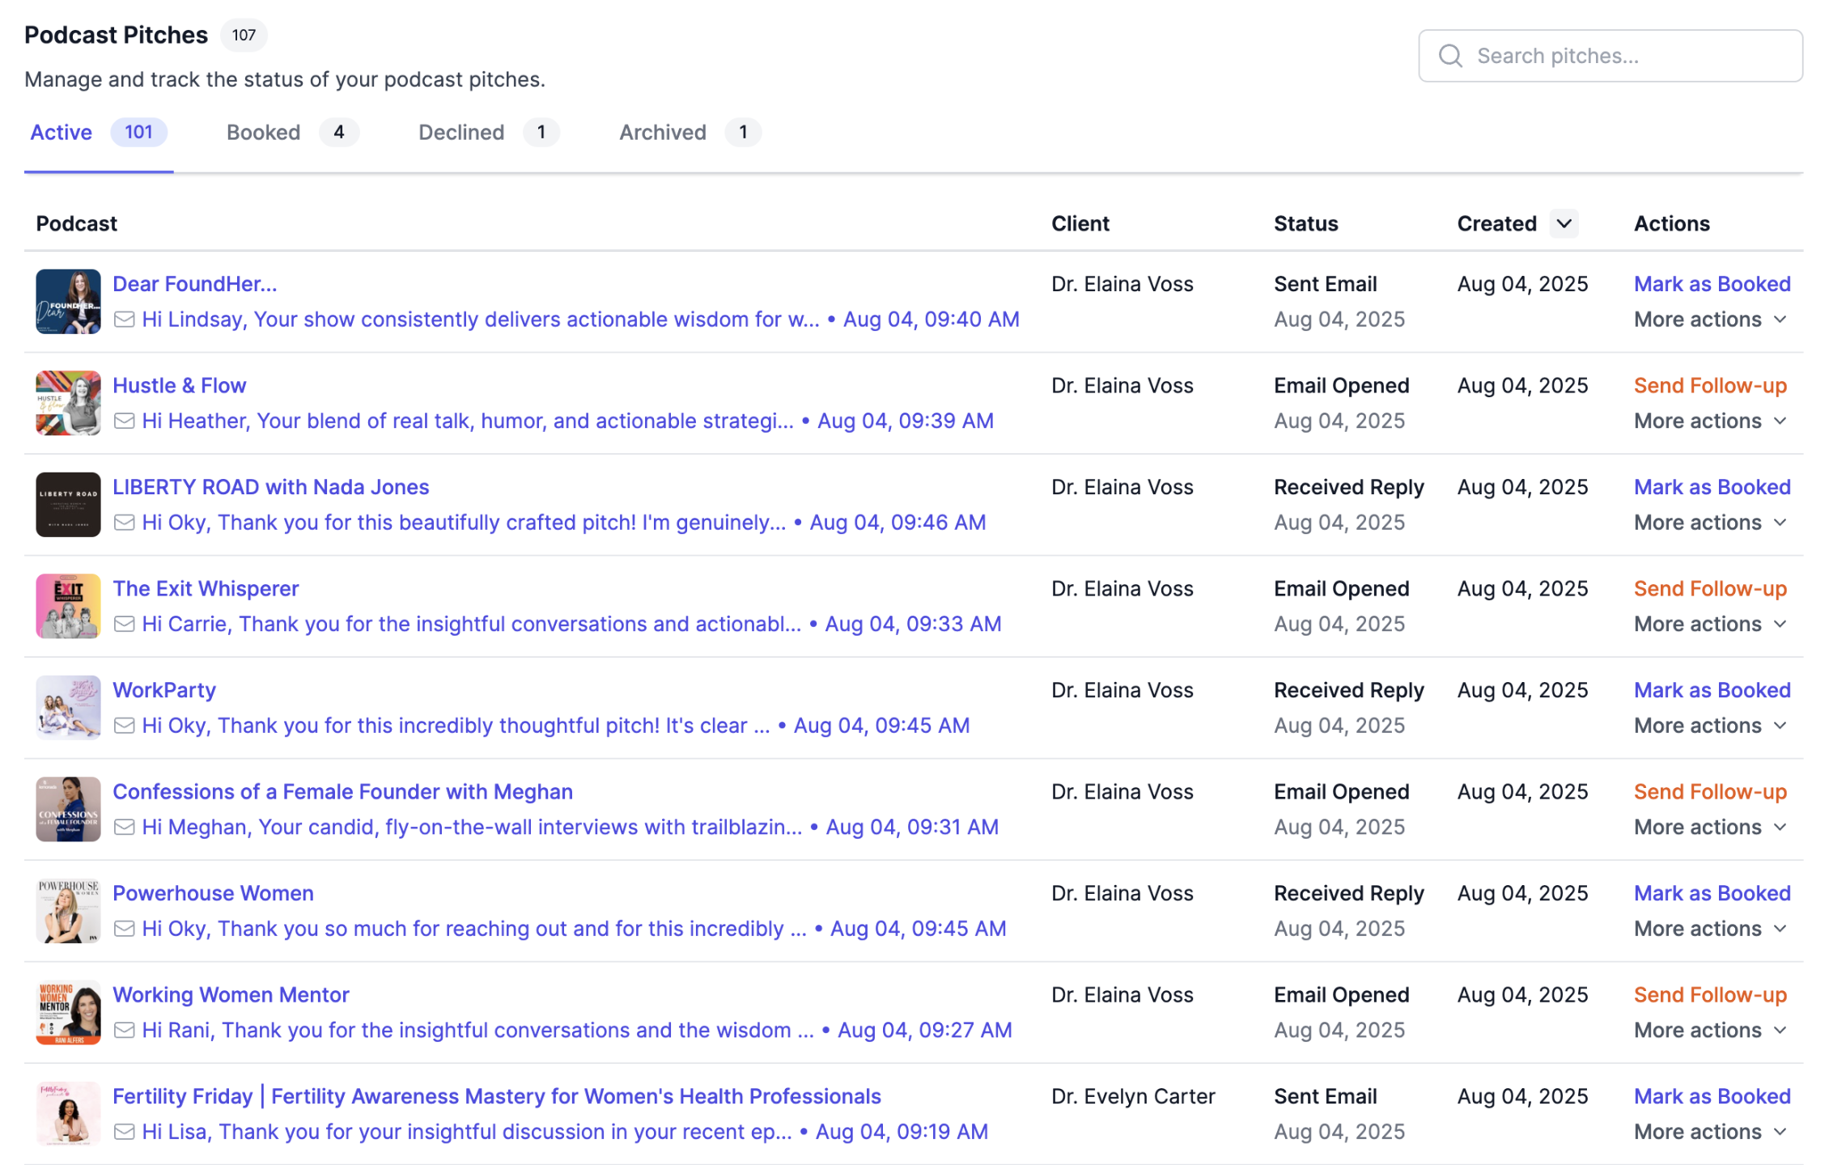This screenshot has width=1829, height=1165.
Task: Mark LIBERTY ROAD pitch as Booked
Action: [1711, 486]
